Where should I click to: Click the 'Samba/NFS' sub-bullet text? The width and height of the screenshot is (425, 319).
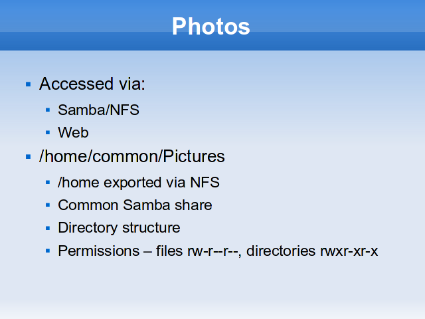[x=98, y=110]
